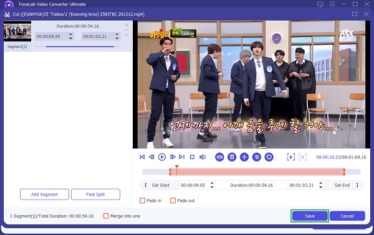Increase the segment list start time 00:00:09.05
This screenshot has height=235, width=374.
pyautogui.click(x=70, y=34)
